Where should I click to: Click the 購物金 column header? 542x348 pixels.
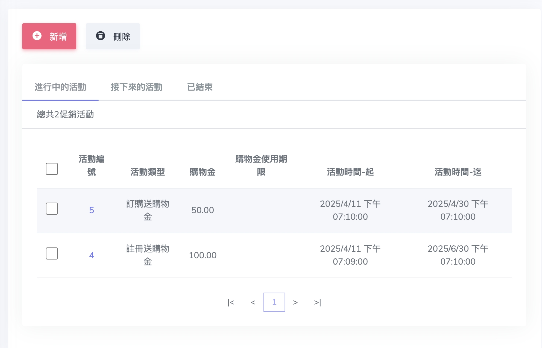point(203,172)
